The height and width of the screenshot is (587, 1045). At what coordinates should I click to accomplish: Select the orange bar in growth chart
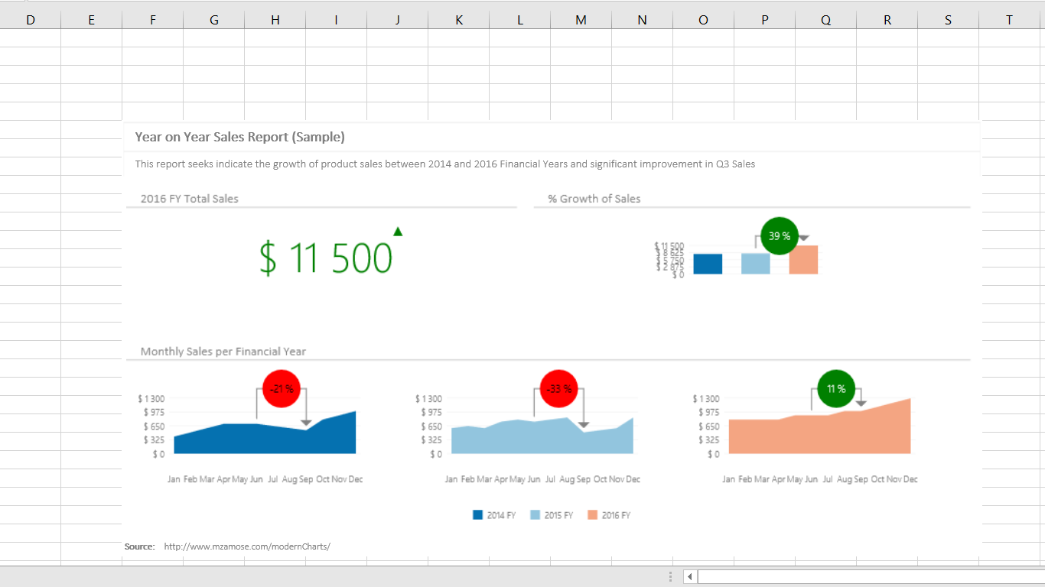803,260
